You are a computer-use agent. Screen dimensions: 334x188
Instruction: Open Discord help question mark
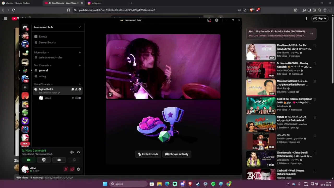click(217, 20)
